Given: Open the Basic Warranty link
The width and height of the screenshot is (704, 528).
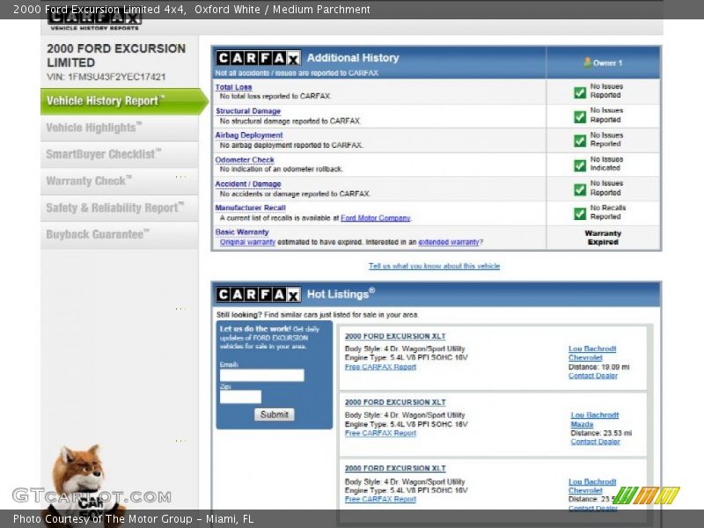Looking at the screenshot, I should click(242, 232).
